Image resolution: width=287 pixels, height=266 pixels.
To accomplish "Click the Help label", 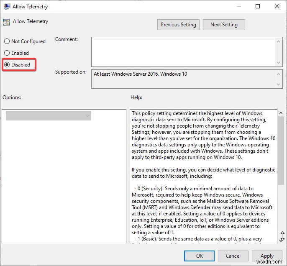I will [136, 97].
